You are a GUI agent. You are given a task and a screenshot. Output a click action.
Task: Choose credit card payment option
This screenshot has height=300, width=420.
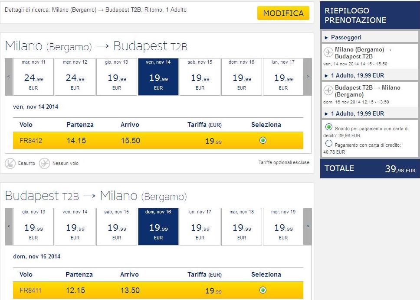[x=328, y=144]
